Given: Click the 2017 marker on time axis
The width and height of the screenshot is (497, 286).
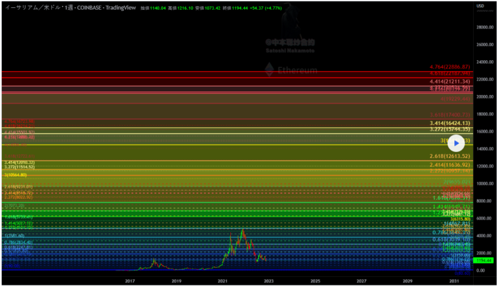Looking at the screenshot, I should 130,281.
